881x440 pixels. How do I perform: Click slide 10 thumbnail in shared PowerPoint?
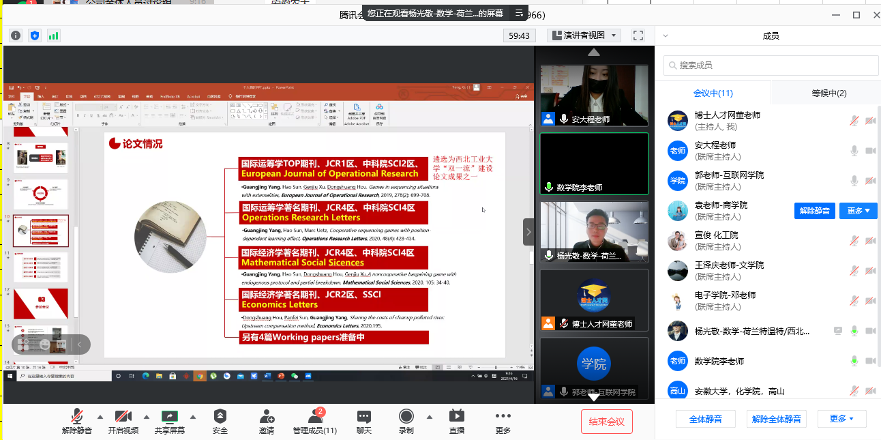(x=41, y=231)
